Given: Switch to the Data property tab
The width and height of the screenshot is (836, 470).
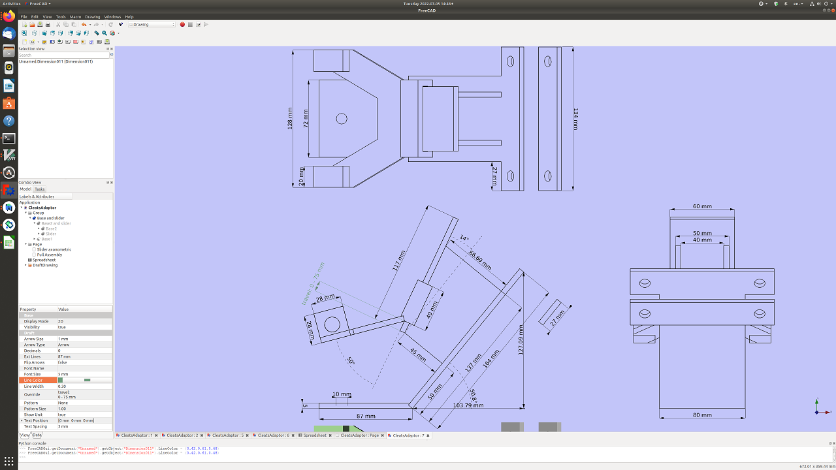Looking at the screenshot, I should (x=37, y=435).
